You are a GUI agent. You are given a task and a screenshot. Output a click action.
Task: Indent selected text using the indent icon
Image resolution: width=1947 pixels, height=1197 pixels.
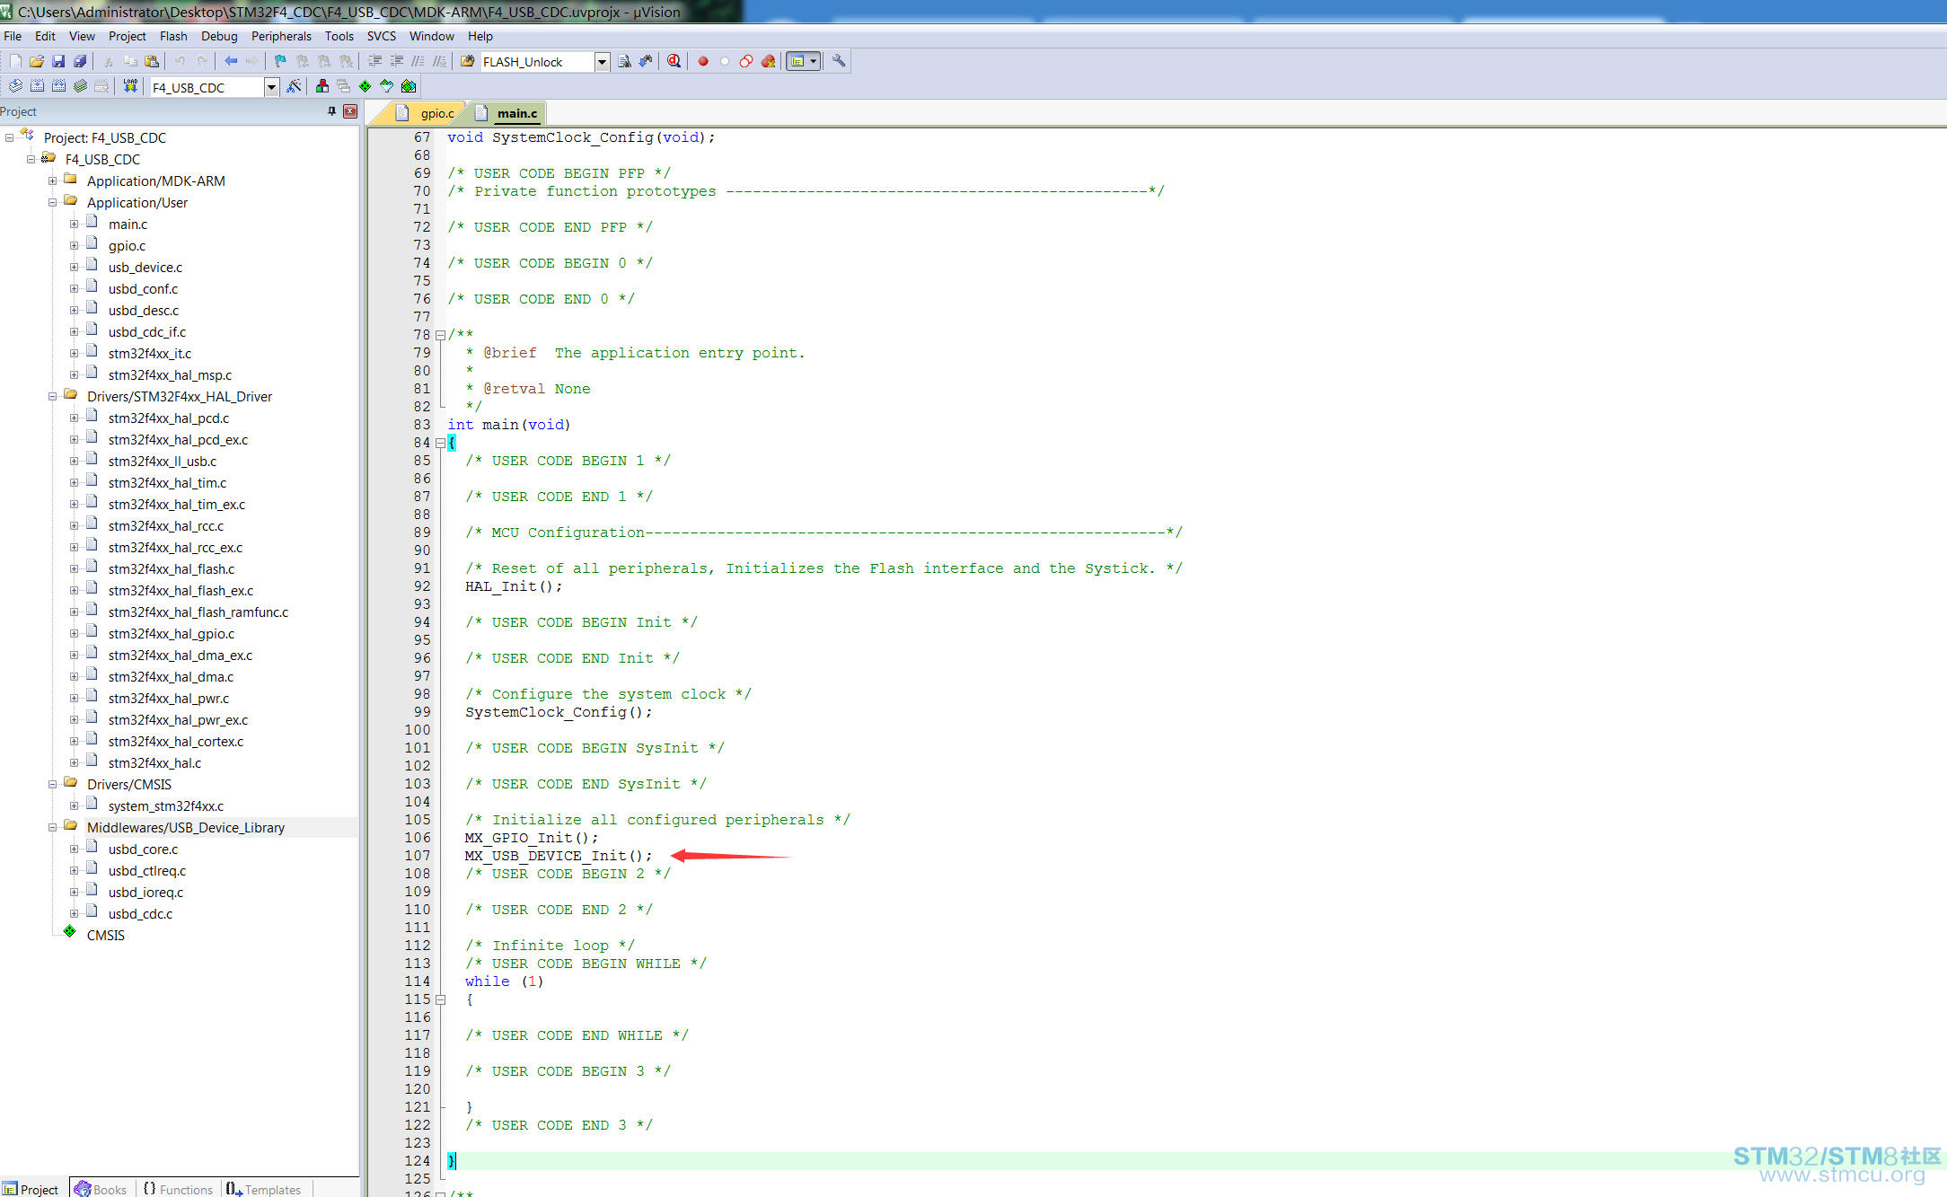[374, 61]
